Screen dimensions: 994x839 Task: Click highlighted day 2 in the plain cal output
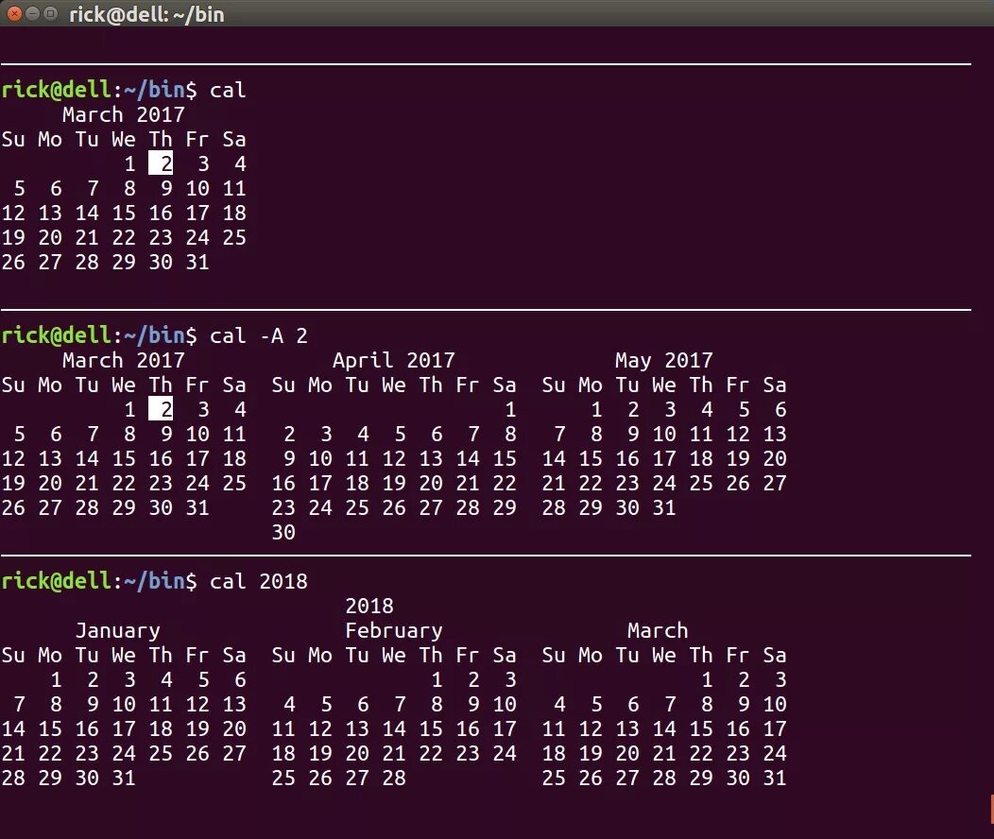pyautogui.click(x=161, y=163)
